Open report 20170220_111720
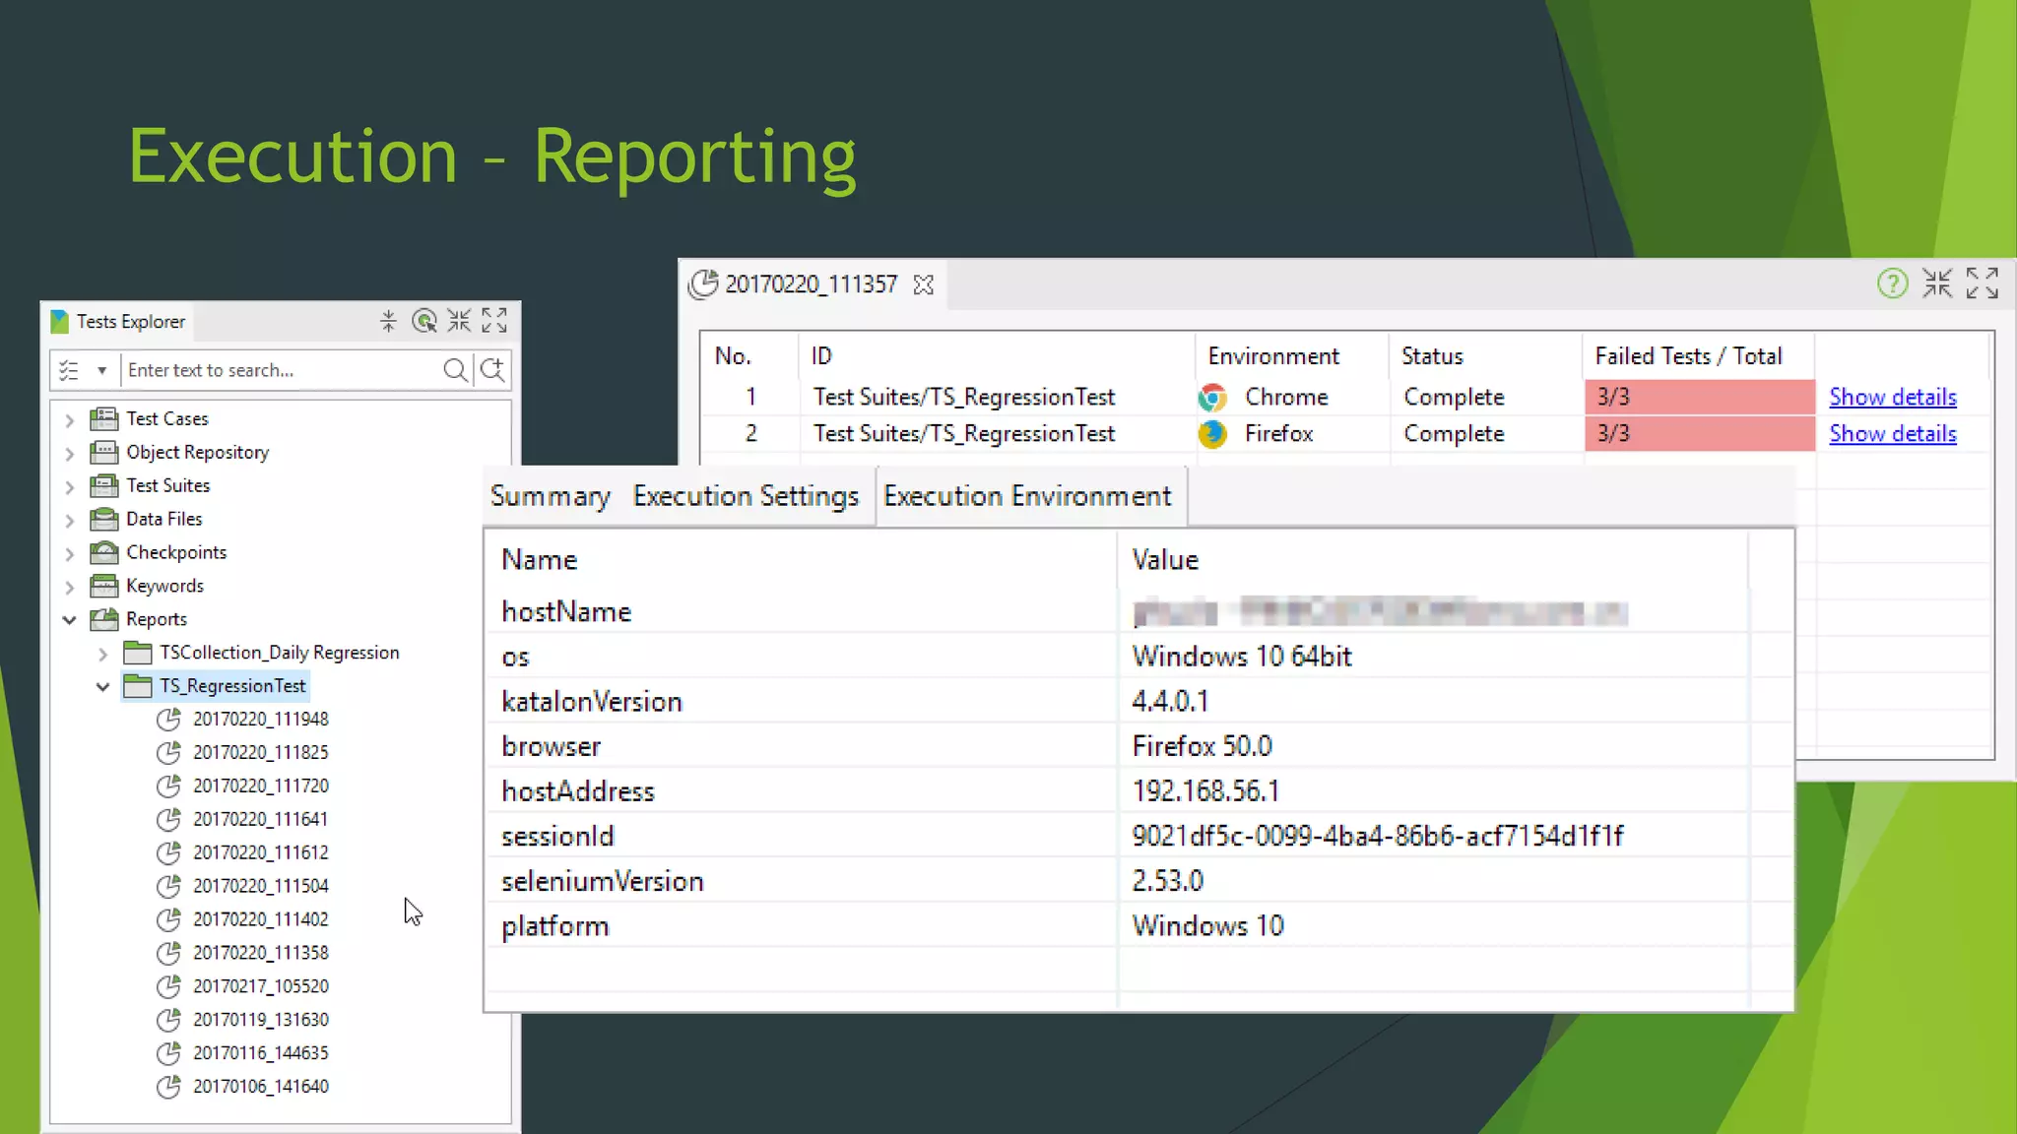Image resolution: width=2017 pixels, height=1134 pixels. click(x=260, y=787)
